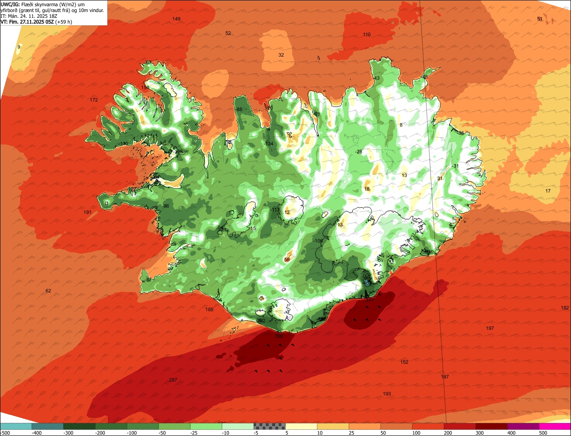
Task: Select the value 12 on the central glacier
Action: tap(287, 212)
